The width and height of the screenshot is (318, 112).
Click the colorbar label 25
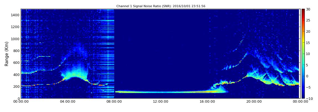pos(308,20)
